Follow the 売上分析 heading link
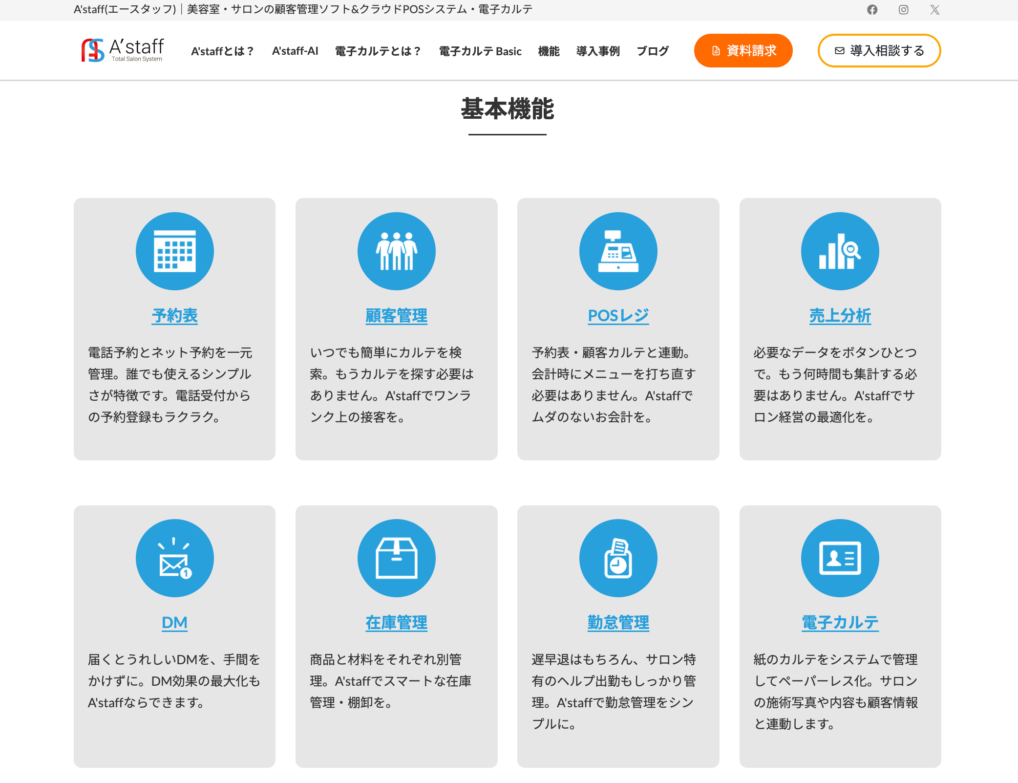The image size is (1018, 783). [x=840, y=316]
